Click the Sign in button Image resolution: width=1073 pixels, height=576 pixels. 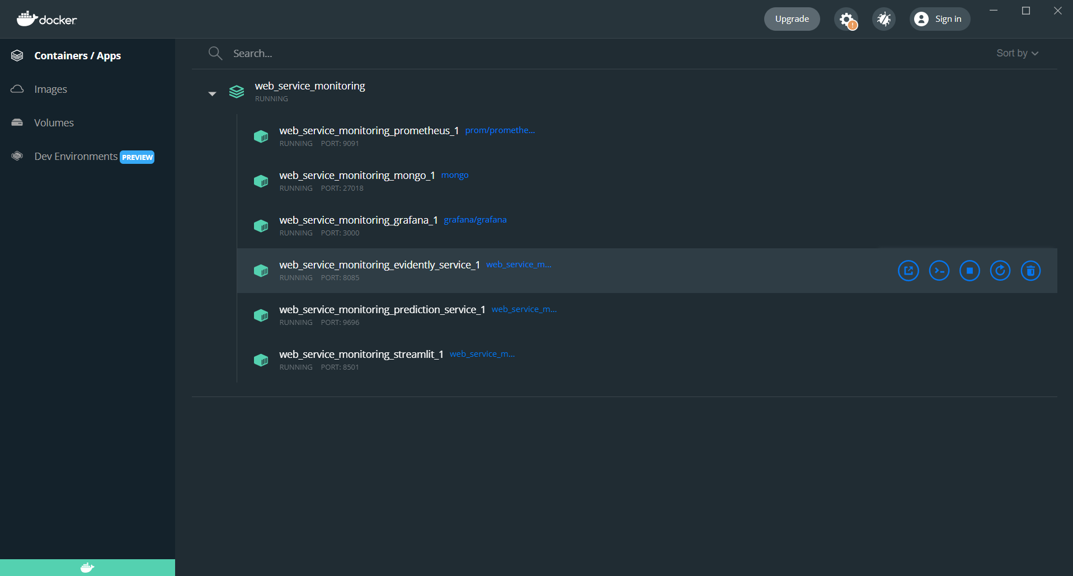click(940, 19)
